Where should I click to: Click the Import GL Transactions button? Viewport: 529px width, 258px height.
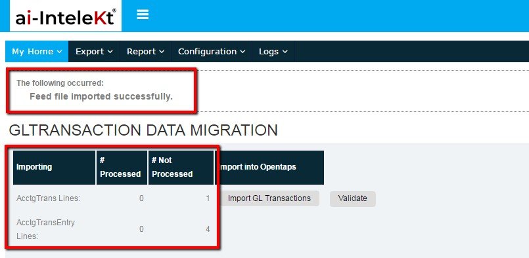(x=269, y=198)
